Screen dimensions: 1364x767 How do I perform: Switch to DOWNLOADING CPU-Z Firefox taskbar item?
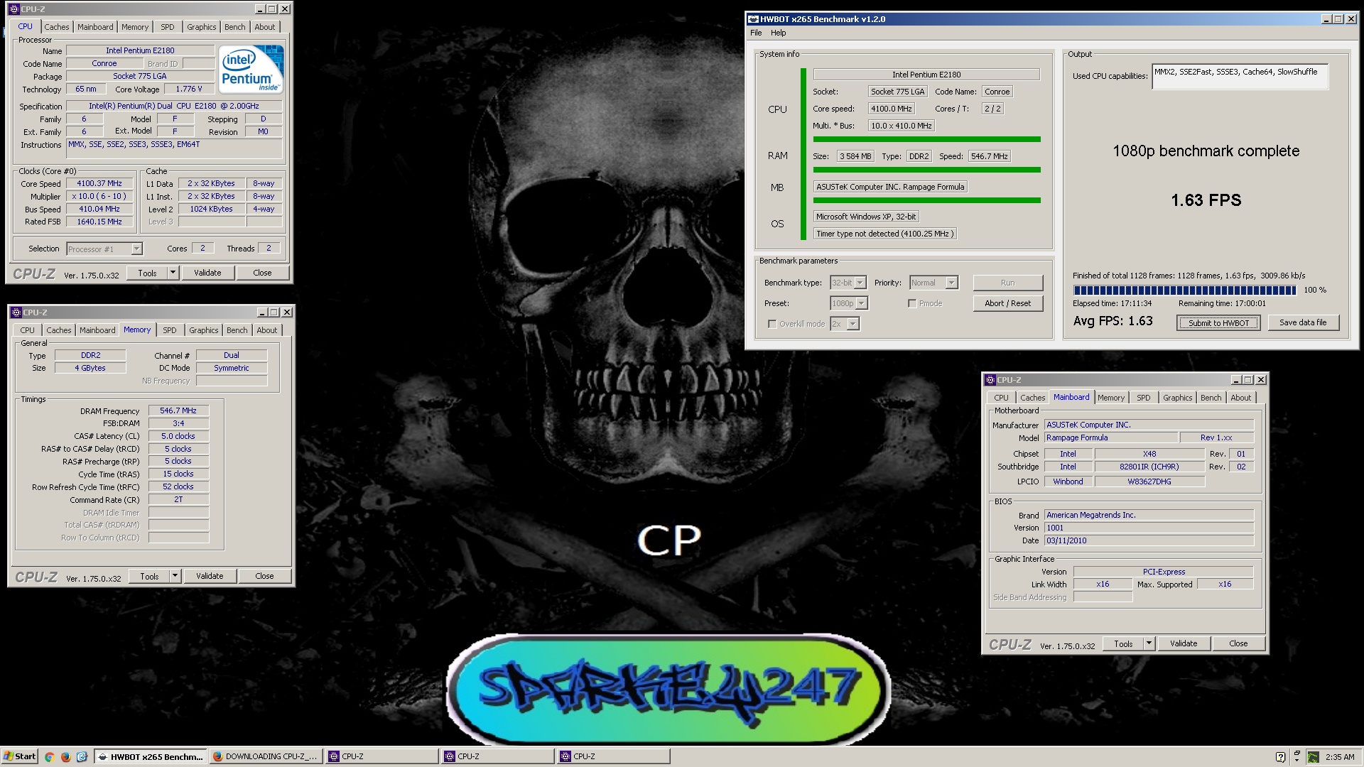266,757
